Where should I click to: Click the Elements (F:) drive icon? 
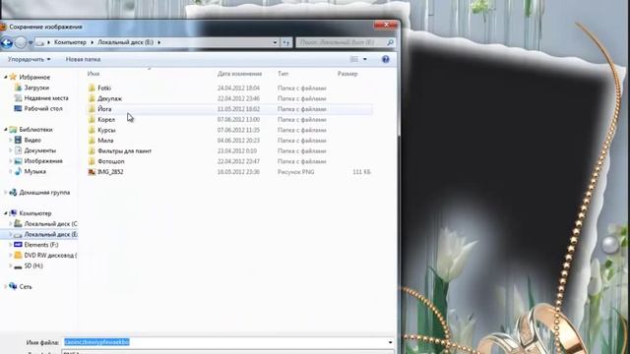[x=18, y=245]
